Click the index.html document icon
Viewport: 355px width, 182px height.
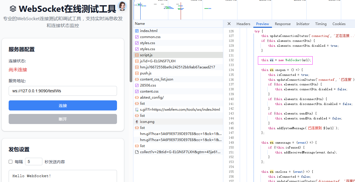(137, 31)
